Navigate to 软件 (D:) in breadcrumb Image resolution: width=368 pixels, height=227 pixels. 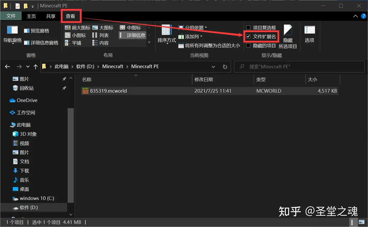[85, 67]
